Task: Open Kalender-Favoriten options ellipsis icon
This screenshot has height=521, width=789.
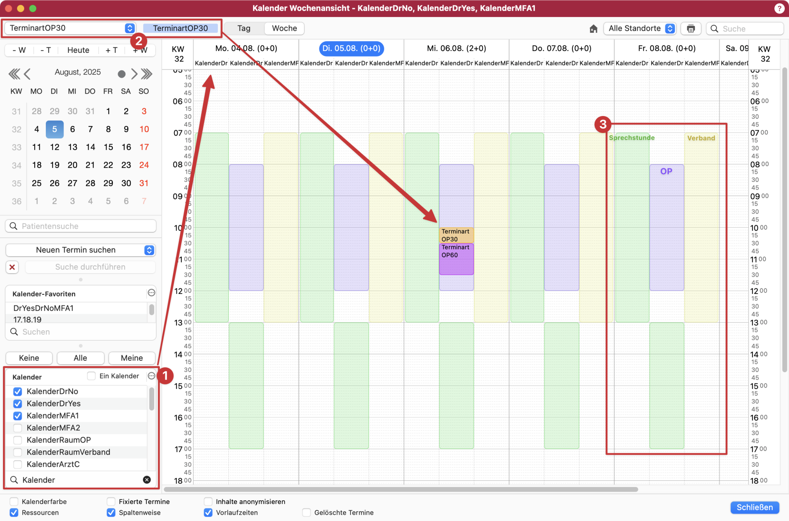Action: click(151, 293)
